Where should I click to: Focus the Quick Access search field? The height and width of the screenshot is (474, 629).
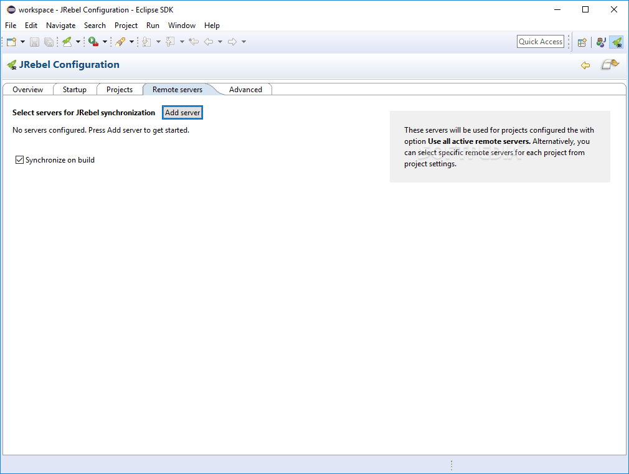click(x=541, y=42)
